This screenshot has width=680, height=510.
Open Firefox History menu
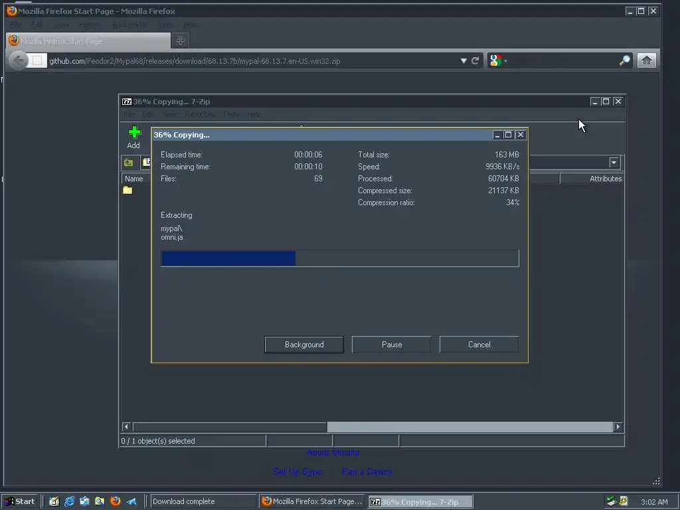[x=89, y=25]
